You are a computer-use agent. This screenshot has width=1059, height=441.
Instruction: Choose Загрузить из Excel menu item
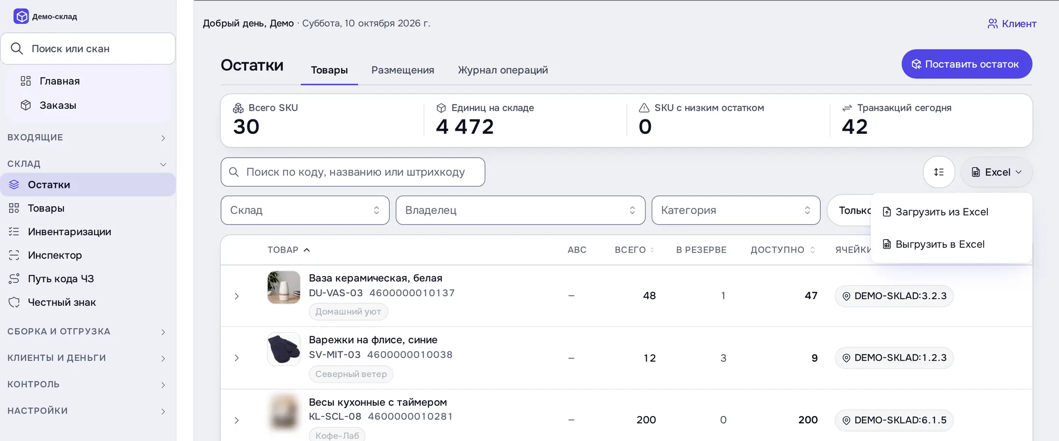tap(951, 212)
